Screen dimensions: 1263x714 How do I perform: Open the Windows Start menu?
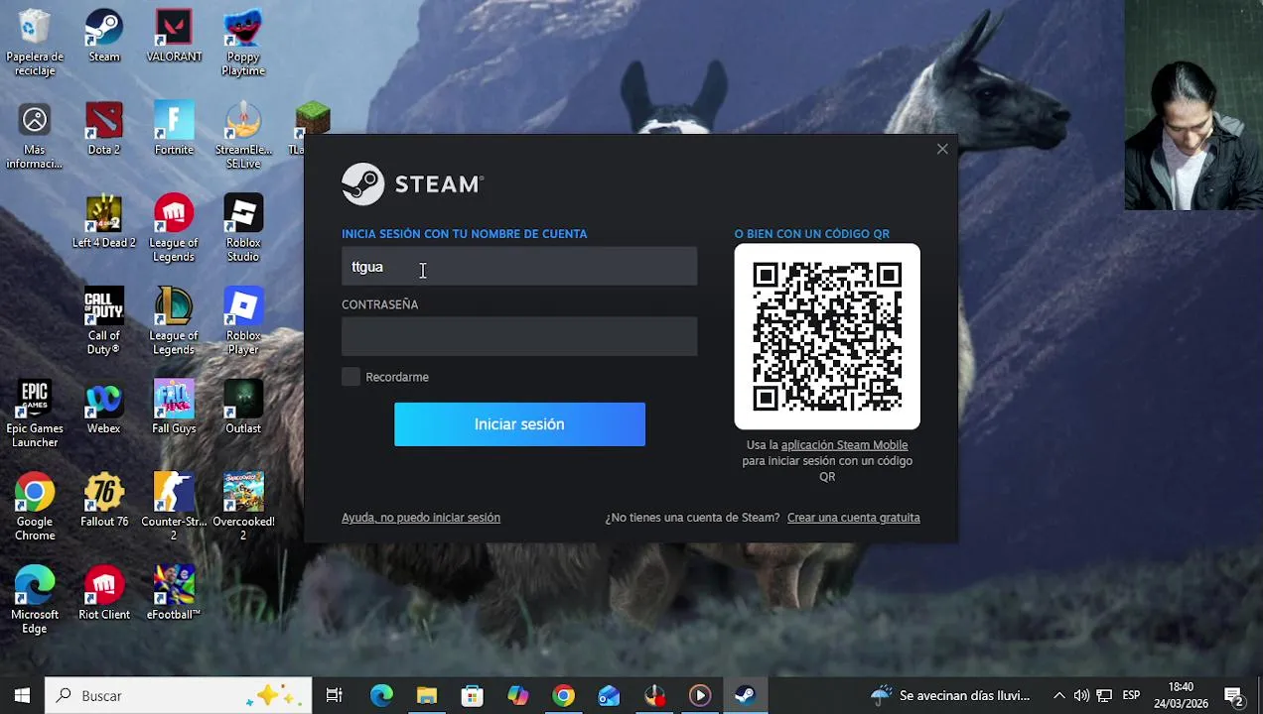tap(22, 695)
